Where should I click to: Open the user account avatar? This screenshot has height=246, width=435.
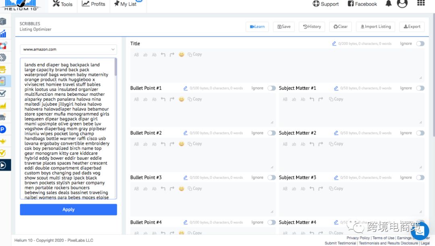402,4
